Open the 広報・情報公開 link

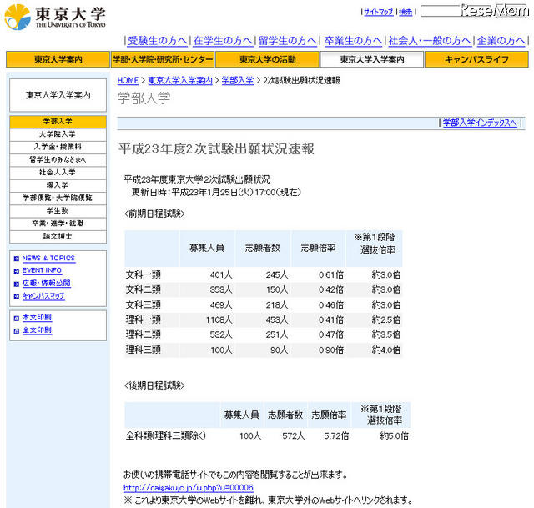(47, 284)
